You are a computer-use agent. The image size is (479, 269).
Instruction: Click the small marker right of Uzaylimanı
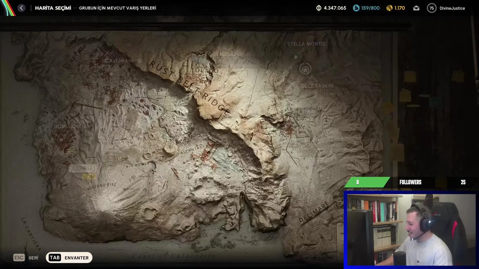(139, 61)
